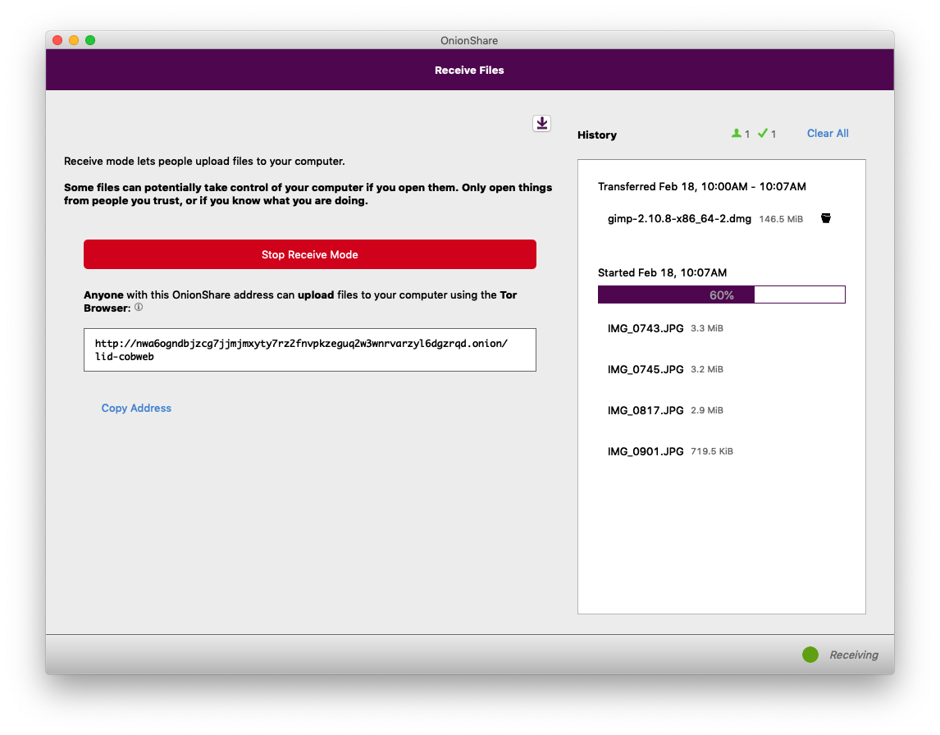Click the completed uploads checkmark icon
940x735 pixels.
pyautogui.click(x=763, y=134)
